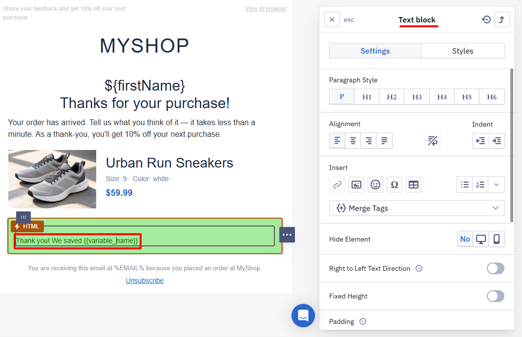Insert a link
Screen dimensions: 522x337
[x=337, y=184]
